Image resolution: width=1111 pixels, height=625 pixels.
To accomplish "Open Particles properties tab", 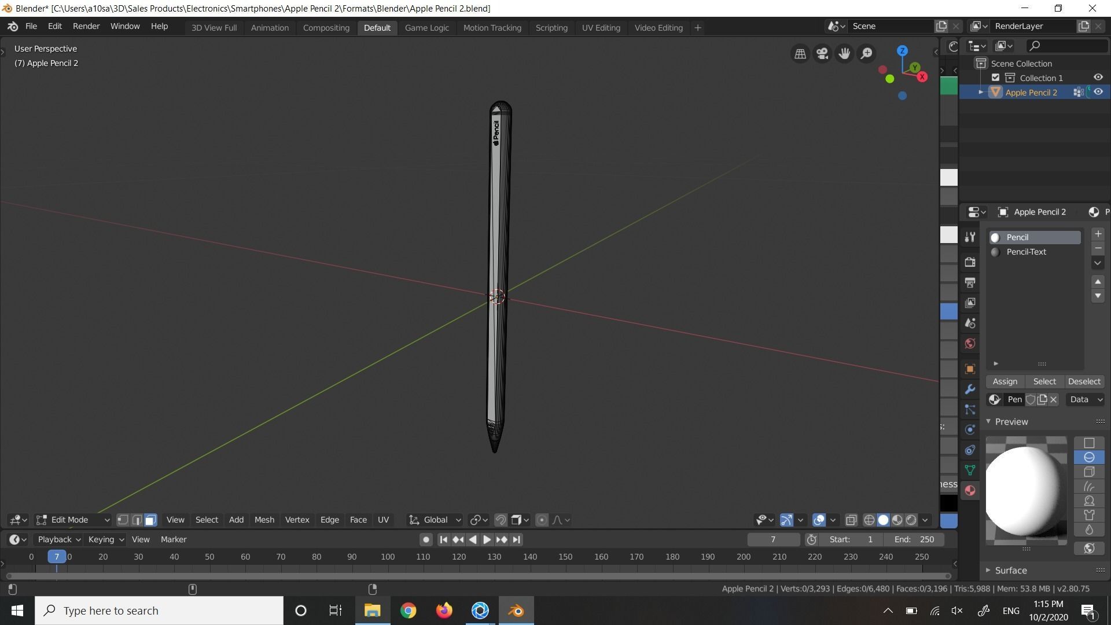I will click(970, 410).
